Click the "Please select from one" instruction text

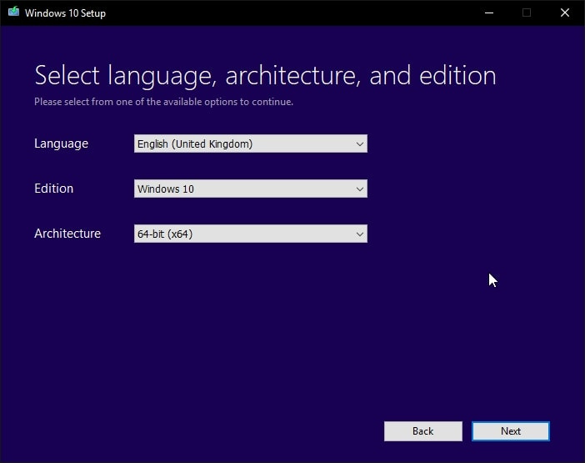(163, 103)
